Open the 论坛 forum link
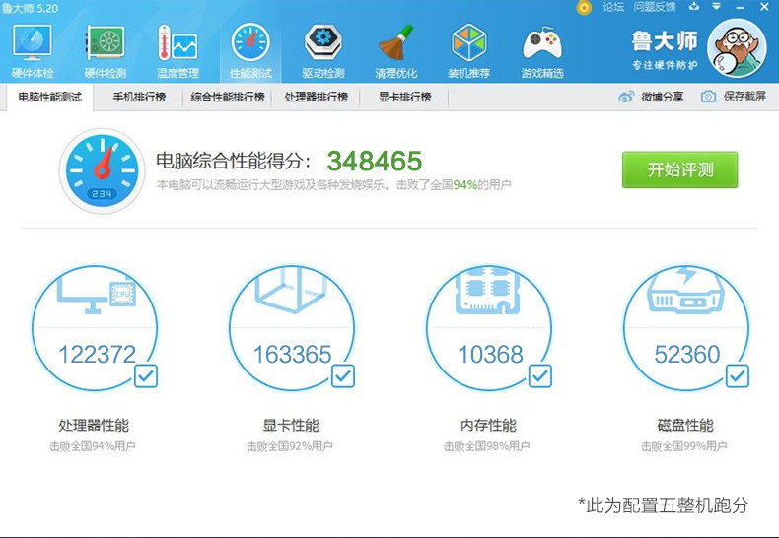 coord(612,7)
